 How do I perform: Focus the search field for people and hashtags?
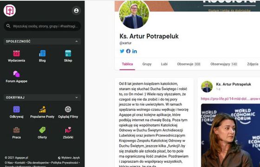tap(42, 26)
